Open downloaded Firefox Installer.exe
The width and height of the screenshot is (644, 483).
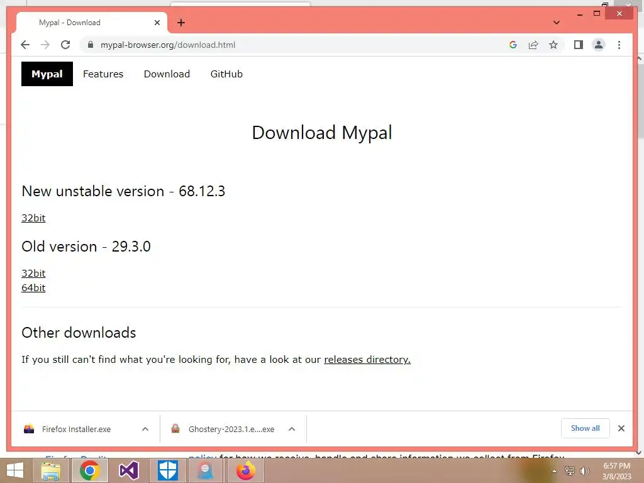76,429
